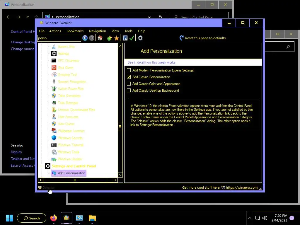Select the View Owner shield icon

54,124
